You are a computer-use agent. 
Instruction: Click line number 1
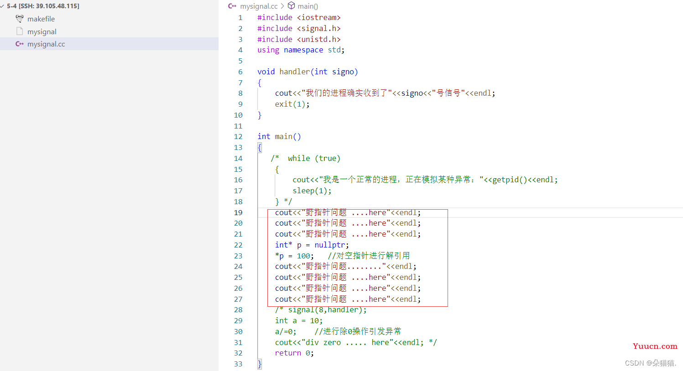pyautogui.click(x=240, y=18)
